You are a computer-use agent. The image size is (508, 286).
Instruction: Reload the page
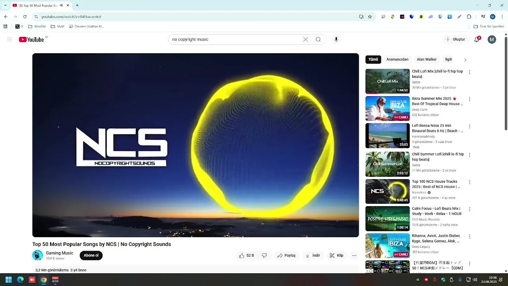click(x=25, y=17)
